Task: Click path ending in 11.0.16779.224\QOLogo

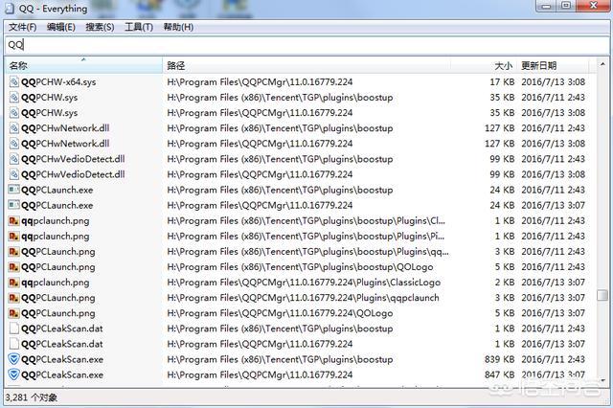Action: pos(280,313)
